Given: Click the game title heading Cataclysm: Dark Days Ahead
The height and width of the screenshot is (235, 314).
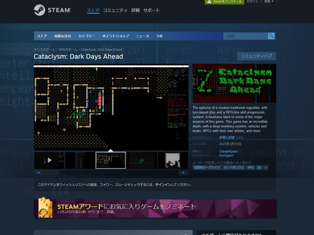Looking at the screenshot, I should (x=78, y=57).
